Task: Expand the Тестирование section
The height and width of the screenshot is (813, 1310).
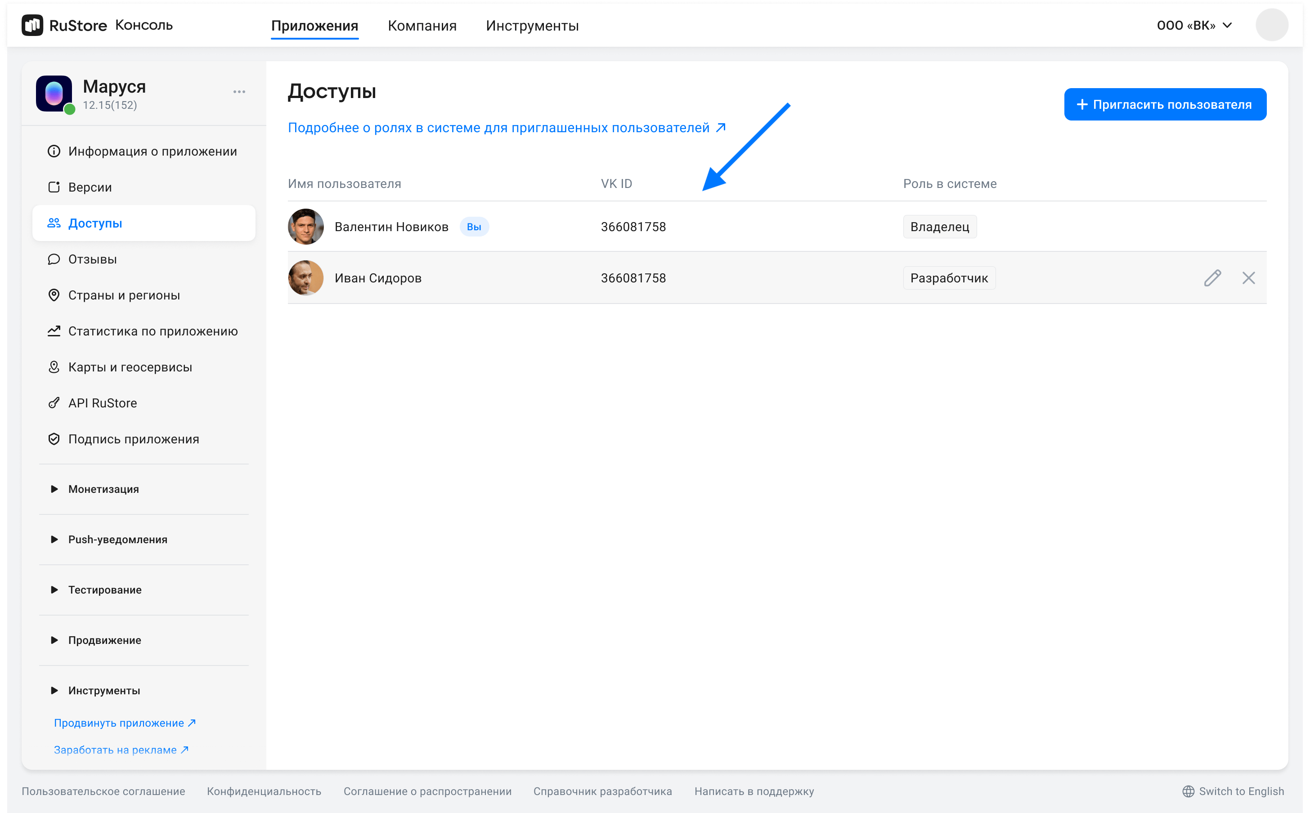Action: tap(105, 590)
